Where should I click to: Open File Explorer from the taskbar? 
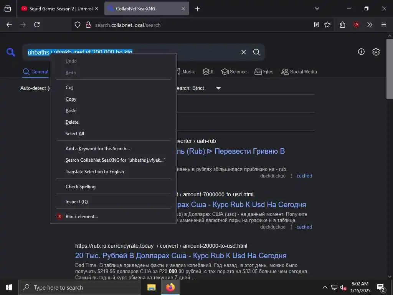pos(151,287)
